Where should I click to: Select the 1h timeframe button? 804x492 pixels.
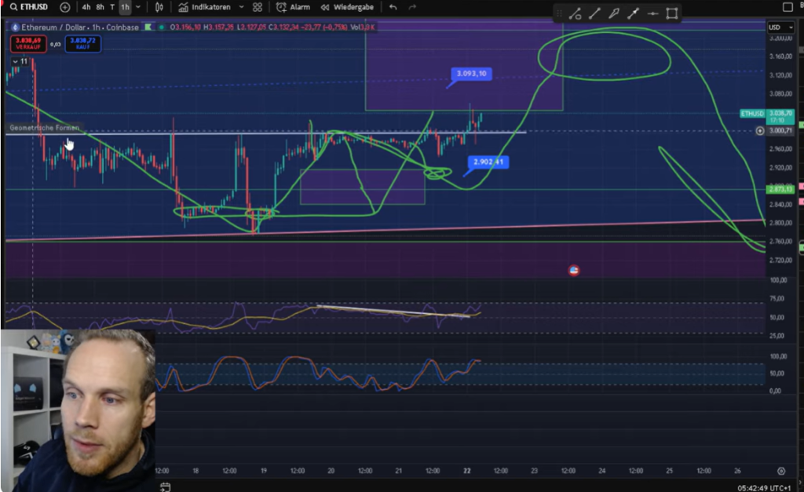[124, 7]
